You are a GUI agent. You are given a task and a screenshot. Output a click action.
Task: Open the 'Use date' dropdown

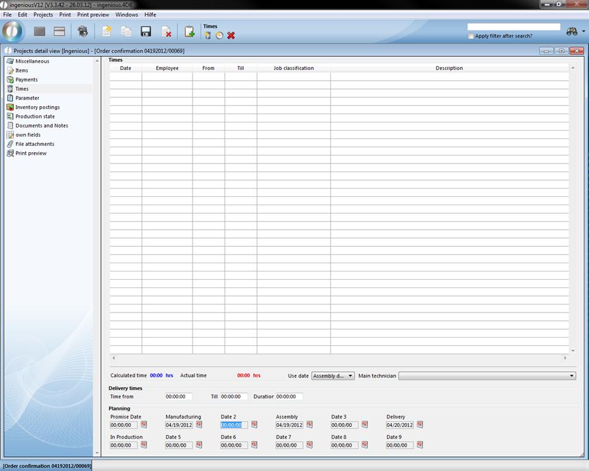333,376
